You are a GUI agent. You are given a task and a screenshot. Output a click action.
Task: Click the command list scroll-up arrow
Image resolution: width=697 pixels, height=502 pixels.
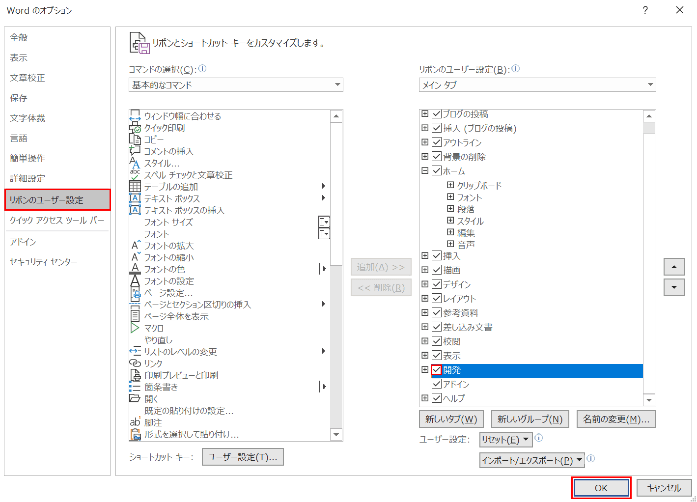(x=336, y=116)
